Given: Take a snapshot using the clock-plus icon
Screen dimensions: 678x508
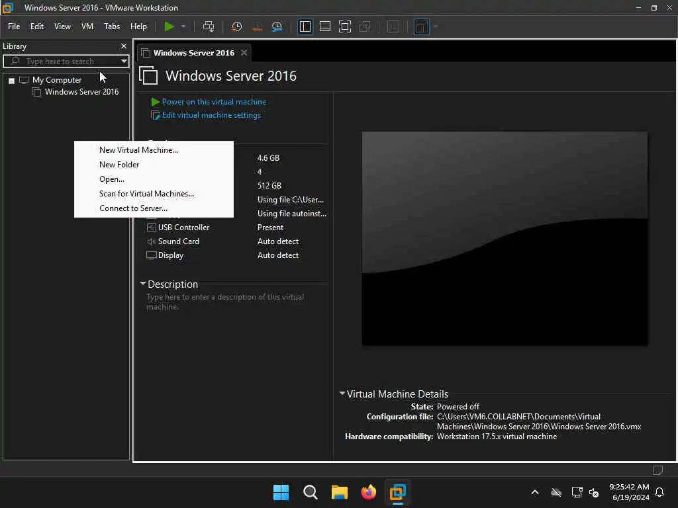Looking at the screenshot, I should tap(236, 26).
